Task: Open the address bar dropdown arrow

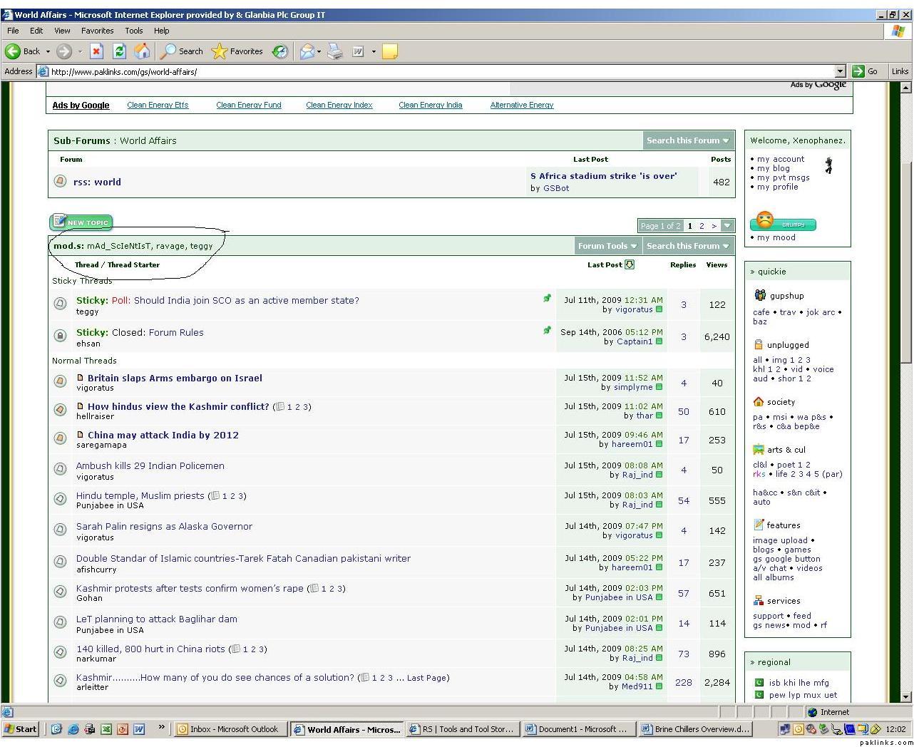Action: 839,71
